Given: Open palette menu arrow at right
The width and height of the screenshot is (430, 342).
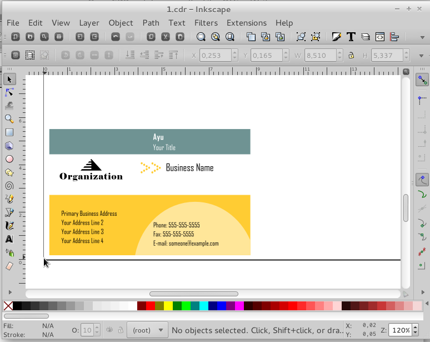Looking at the screenshot, I should pyautogui.click(x=427, y=304).
